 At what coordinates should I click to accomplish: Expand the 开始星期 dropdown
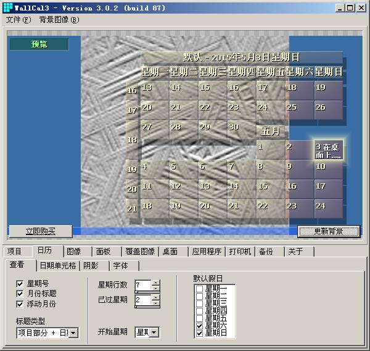pyautogui.click(x=154, y=332)
